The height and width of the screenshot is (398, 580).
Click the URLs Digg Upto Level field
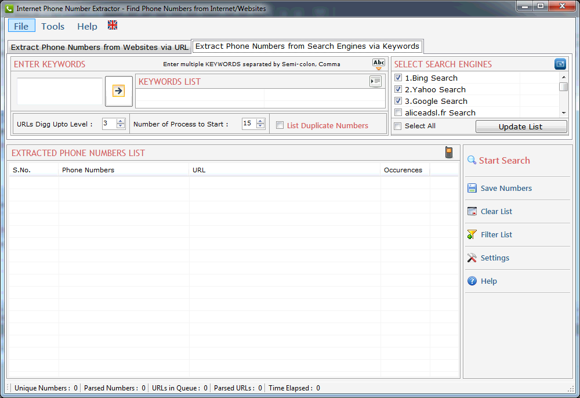tap(110, 124)
